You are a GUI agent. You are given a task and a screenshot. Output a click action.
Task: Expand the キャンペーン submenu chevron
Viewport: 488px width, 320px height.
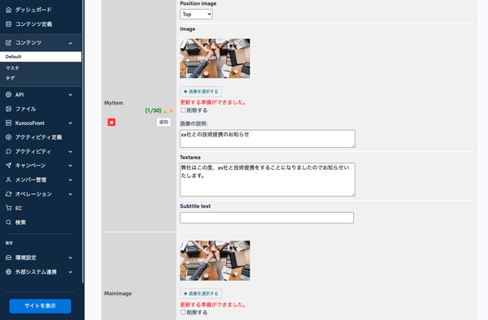(70, 166)
